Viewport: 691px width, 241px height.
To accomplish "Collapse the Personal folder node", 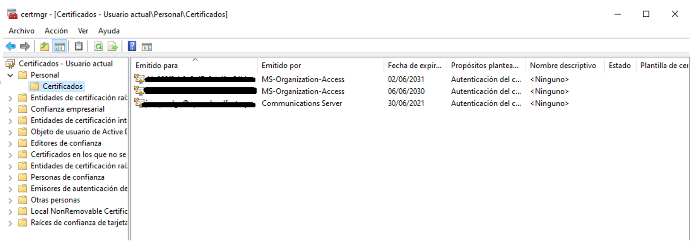I will [10, 75].
